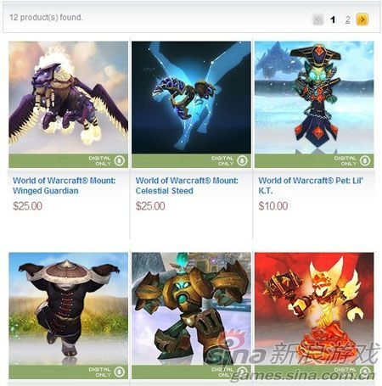Click the $10.00 price under Lil' K.T.
The image size is (382, 386).
(273, 206)
